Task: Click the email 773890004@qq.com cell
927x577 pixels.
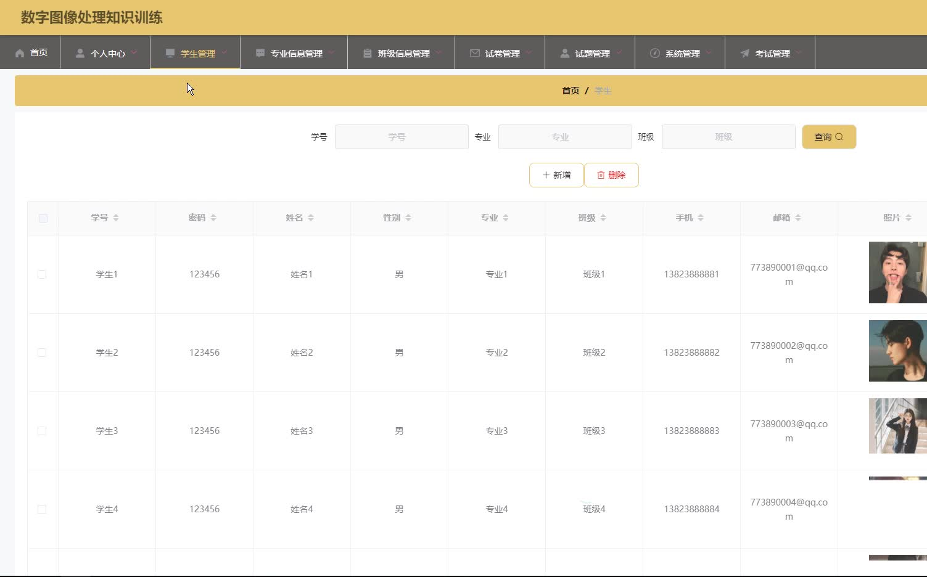Action: click(x=789, y=509)
